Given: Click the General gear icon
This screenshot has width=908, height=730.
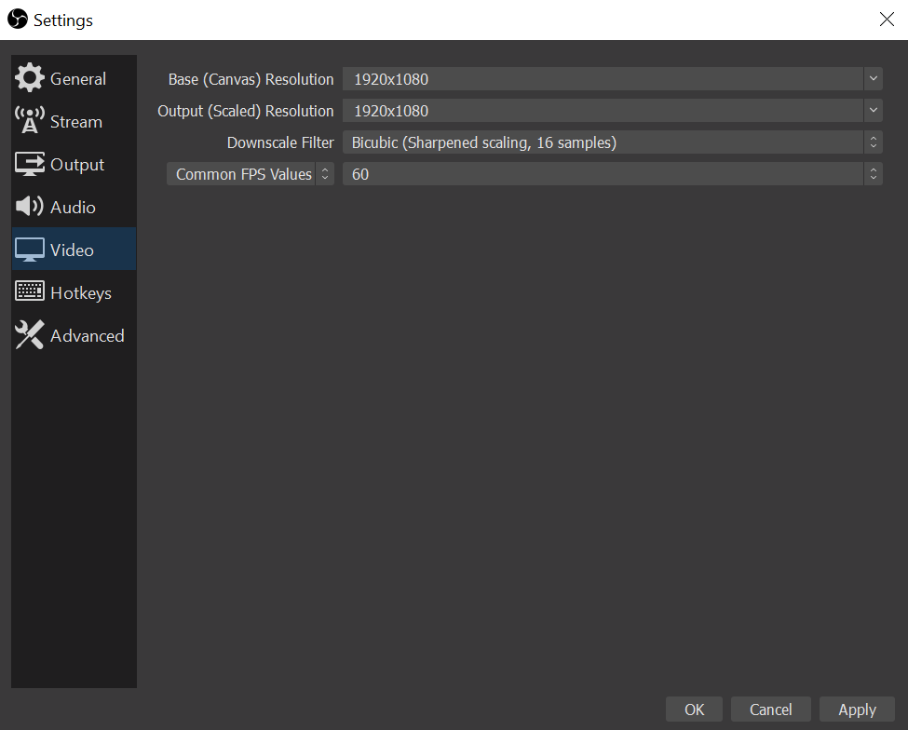Looking at the screenshot, I should coord(30,79).
